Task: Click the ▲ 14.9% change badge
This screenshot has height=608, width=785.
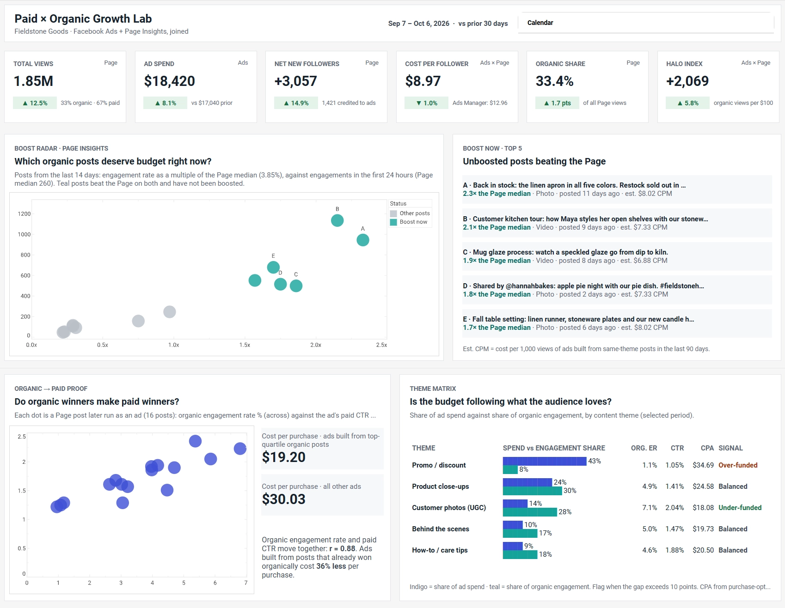Action: (296, 103)
